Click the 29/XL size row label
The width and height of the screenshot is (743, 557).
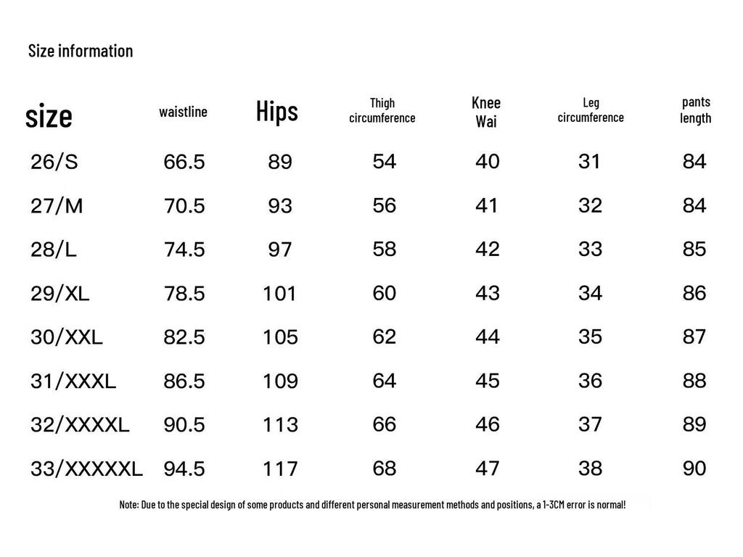coord(60,294)
